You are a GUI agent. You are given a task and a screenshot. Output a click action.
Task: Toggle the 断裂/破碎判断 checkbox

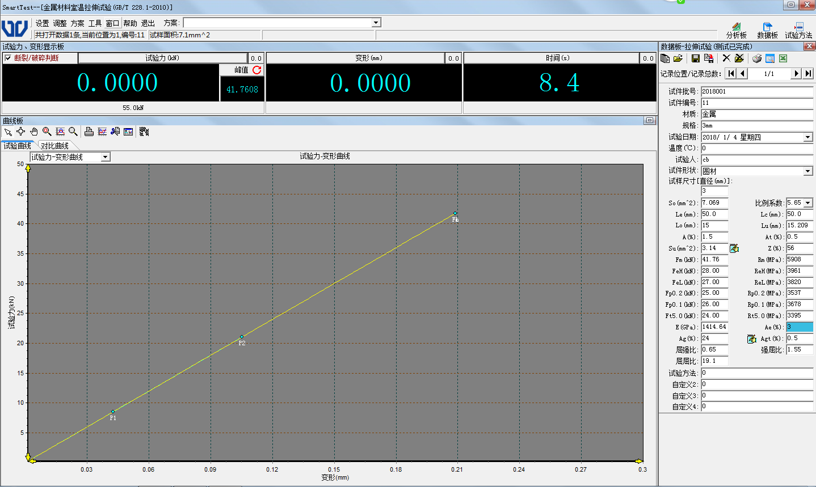pyautogui.click(x=8, y=58)
